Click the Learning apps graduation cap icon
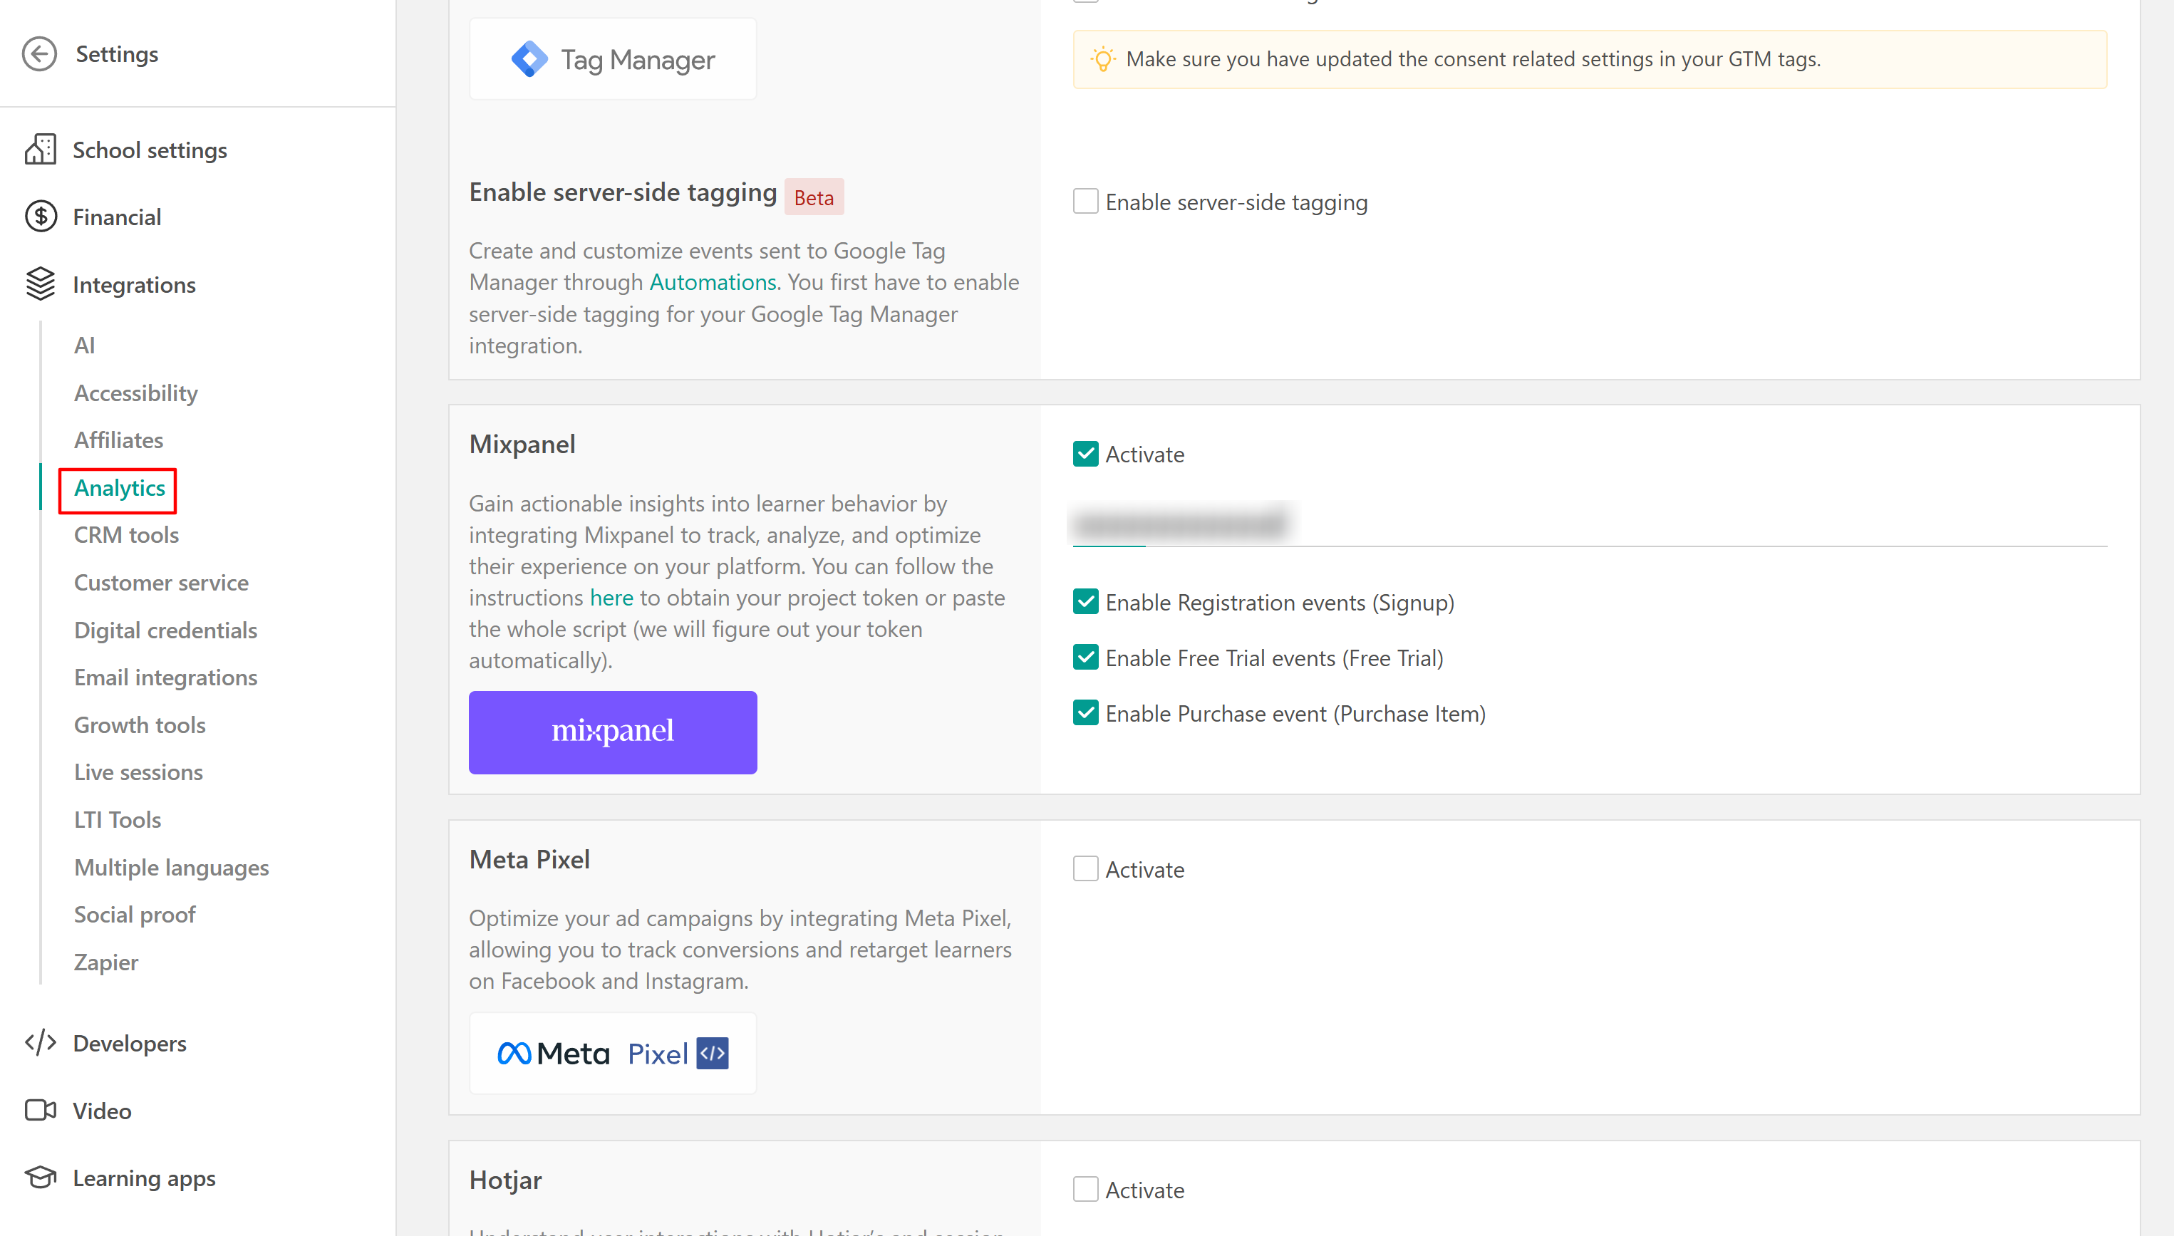This screenshot has width=2174, height=1236. [40, 1178]
